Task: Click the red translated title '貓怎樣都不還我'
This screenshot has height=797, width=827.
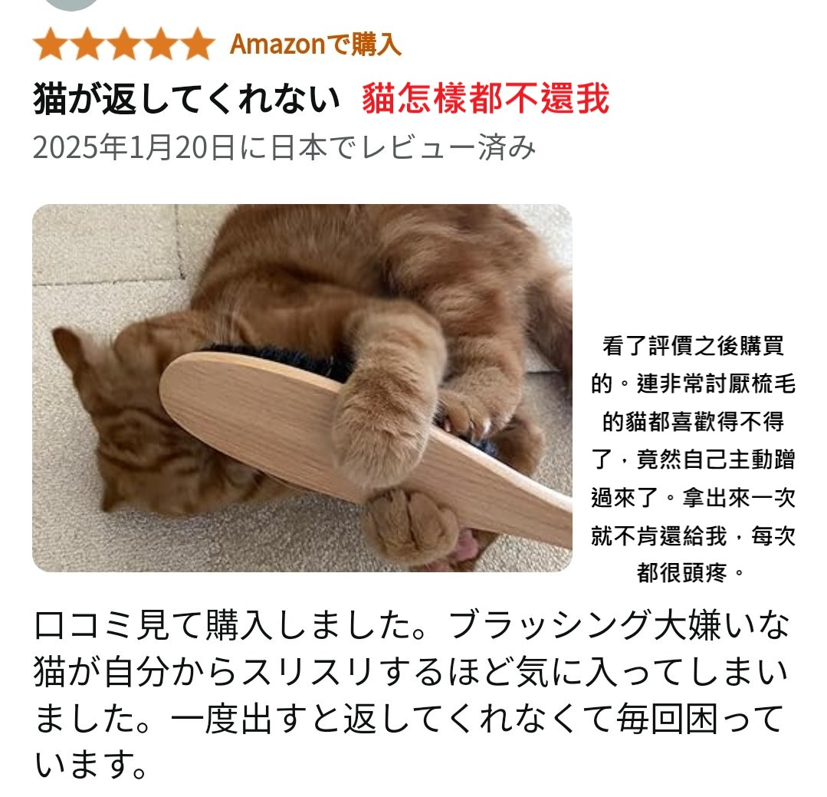Action: [485, 98]
